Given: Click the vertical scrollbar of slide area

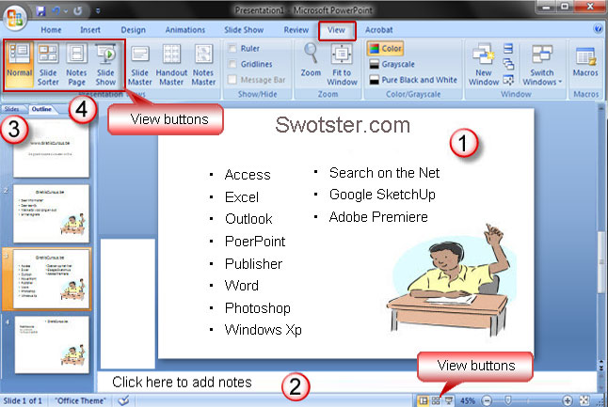Looking at the screenshot, I should (601, 262).
